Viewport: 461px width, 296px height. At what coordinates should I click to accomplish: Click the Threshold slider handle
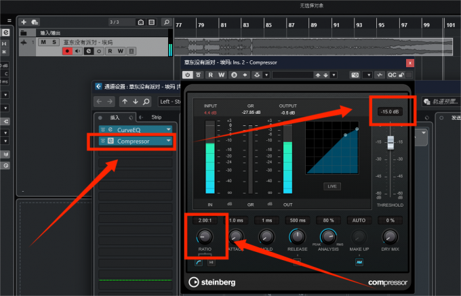pos(390,142)
